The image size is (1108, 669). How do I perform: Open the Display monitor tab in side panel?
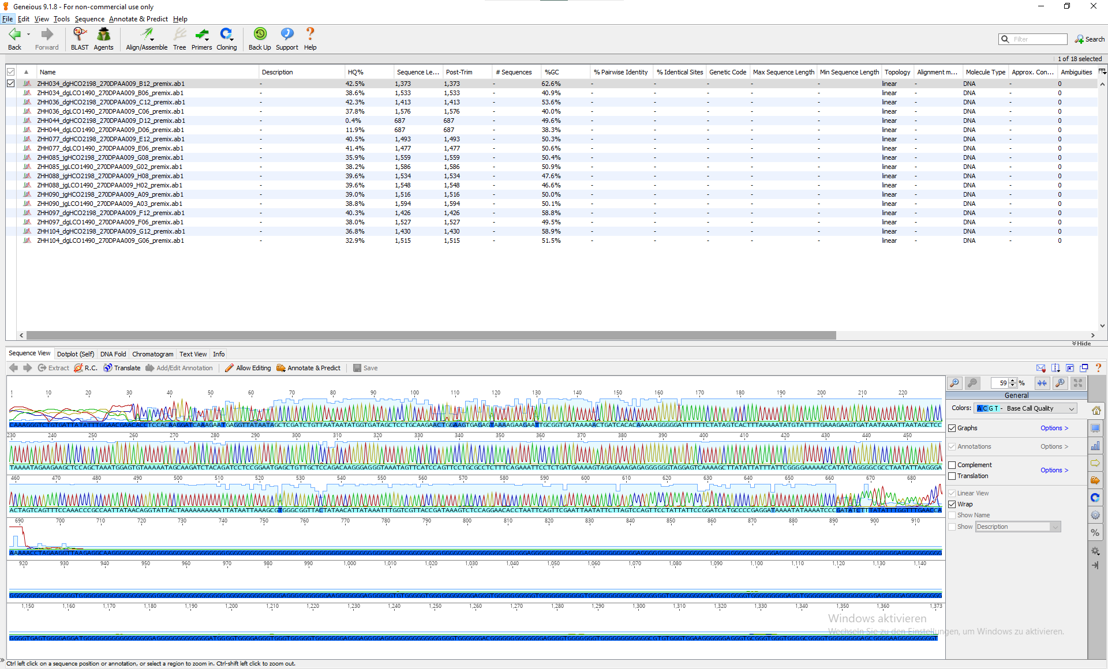[x=1095, y=429]
